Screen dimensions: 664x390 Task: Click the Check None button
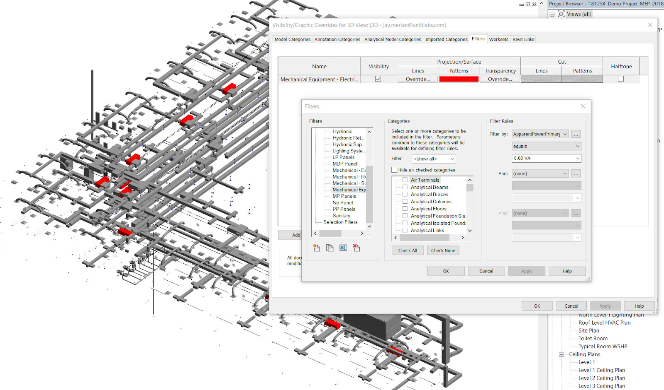pos(443,250)
